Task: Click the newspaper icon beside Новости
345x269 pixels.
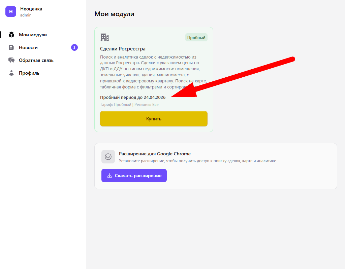Action: [11, 47]
